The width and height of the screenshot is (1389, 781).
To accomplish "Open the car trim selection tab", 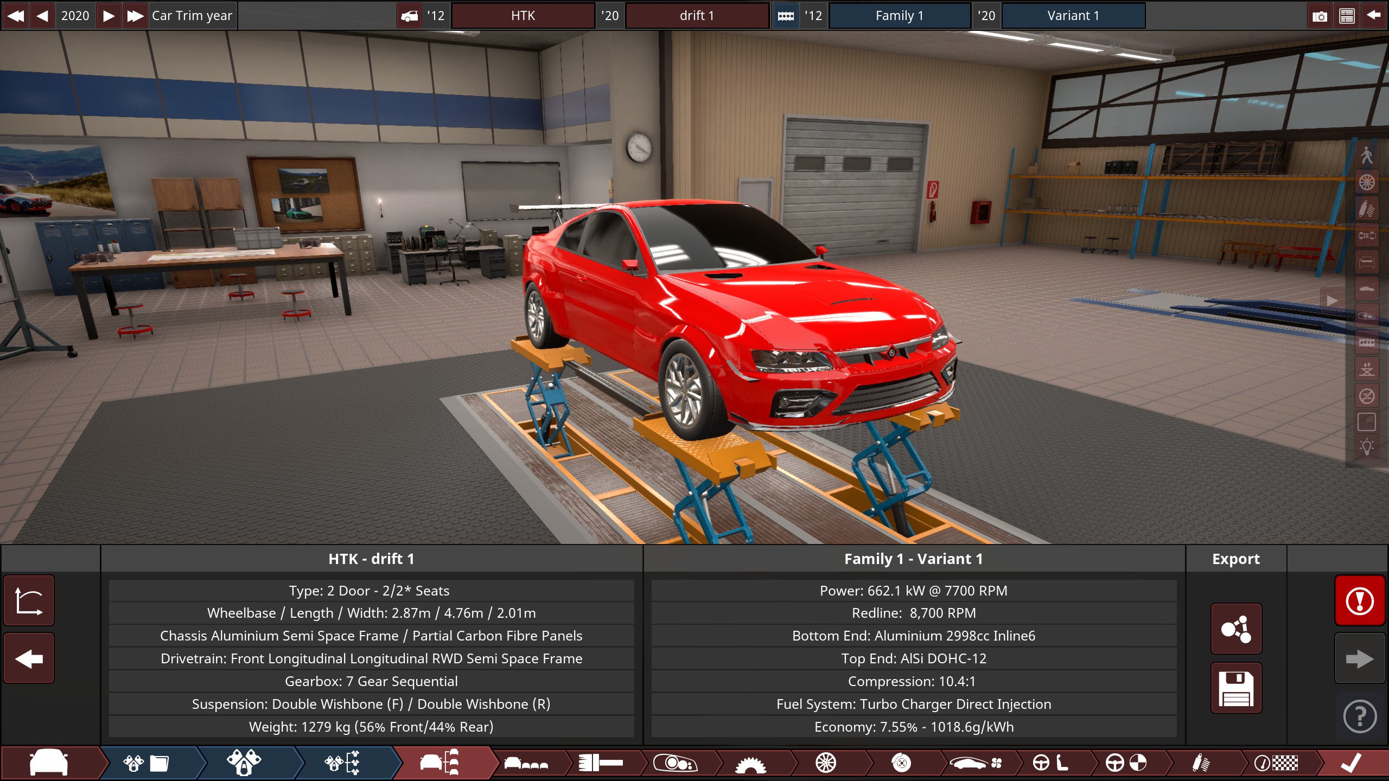I will point(440,763).
